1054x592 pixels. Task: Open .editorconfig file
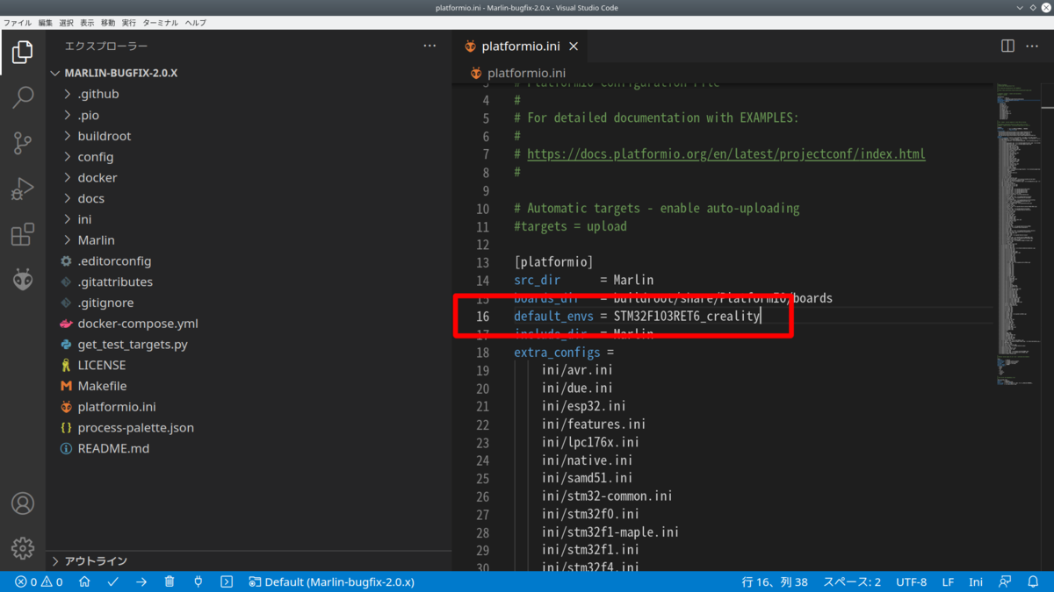click(x=249, y=261)
